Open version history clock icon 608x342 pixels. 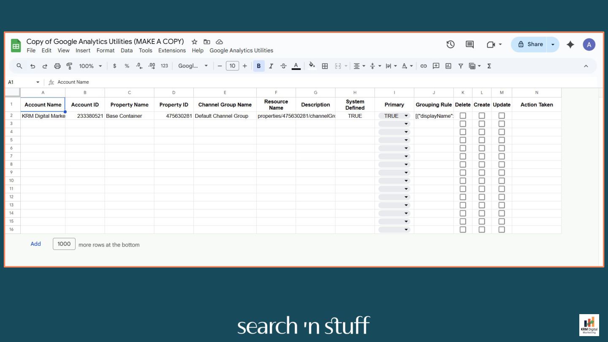pyautogui.click(x=451, y=44)
